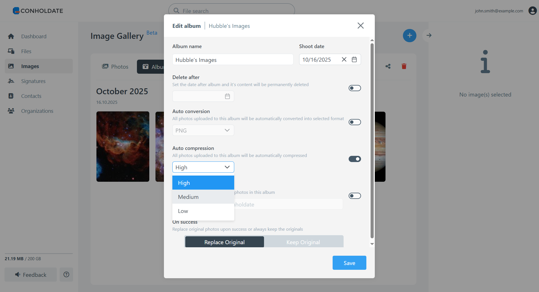
Task: Click the blue plus add button
Action: [x=409, y=35]
